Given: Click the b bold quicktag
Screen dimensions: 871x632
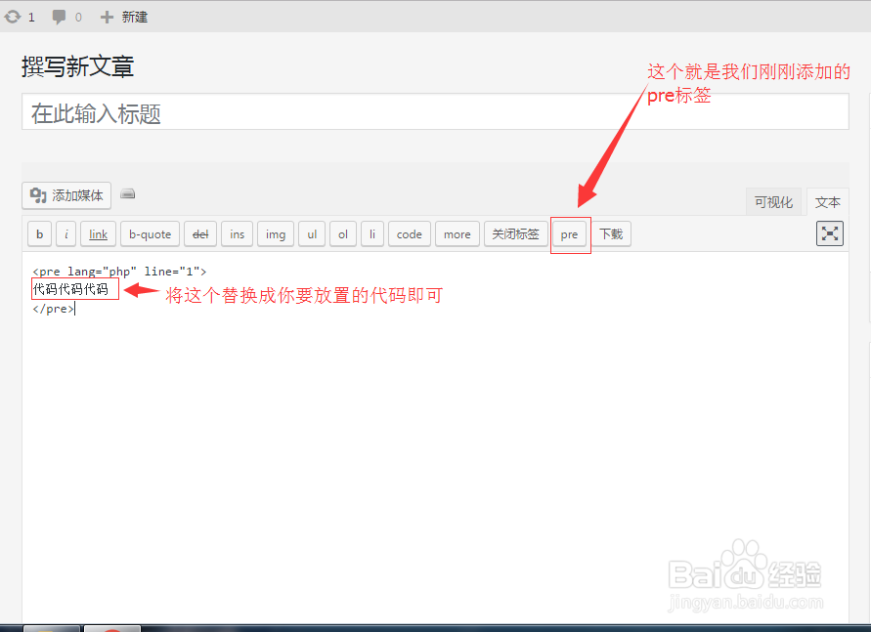Looking at the screenshot, I should pyautogui.click(x=39, y=234).
